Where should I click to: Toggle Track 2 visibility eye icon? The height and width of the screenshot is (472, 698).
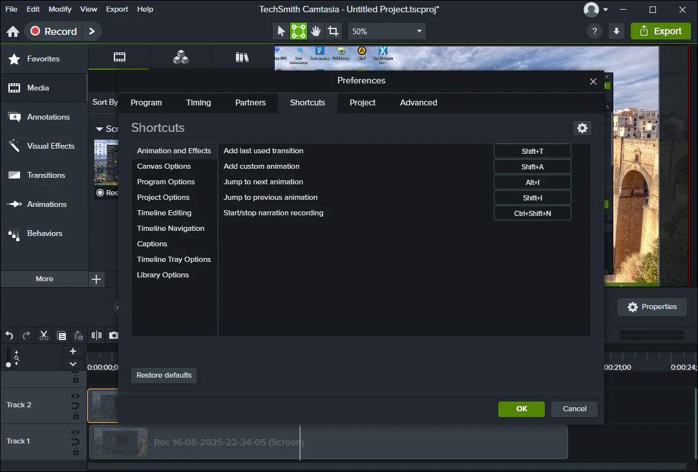point(76,396)
